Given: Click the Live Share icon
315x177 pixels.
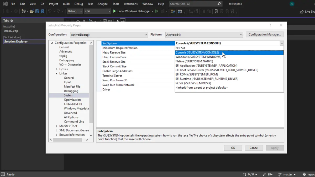Looking at the screenshot, I should point(302,12).
